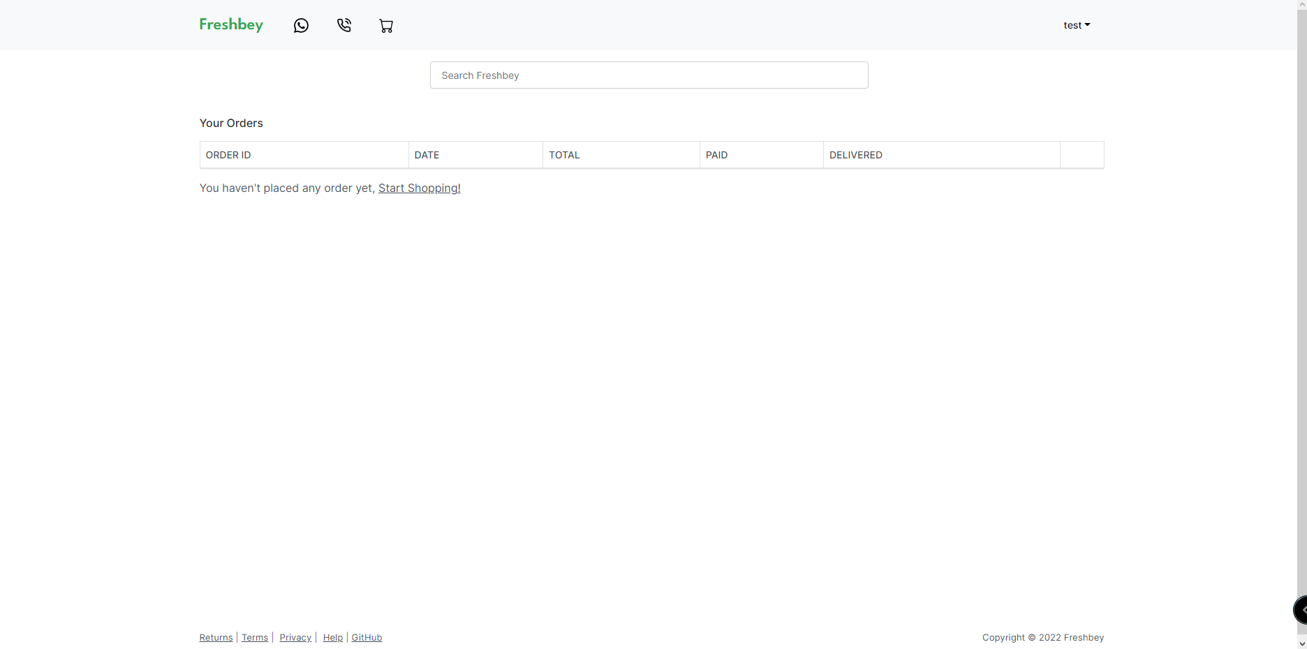
Task: Click the DELIVERED column header
Action: click(x=942, y=155)
